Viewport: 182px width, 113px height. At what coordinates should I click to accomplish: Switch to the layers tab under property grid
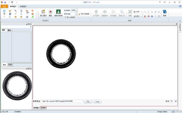coord(10,65)
